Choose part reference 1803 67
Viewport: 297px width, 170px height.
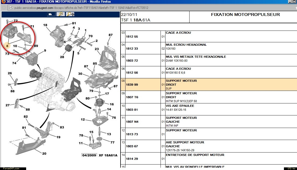pyautogui.click(x=132, y=146)
